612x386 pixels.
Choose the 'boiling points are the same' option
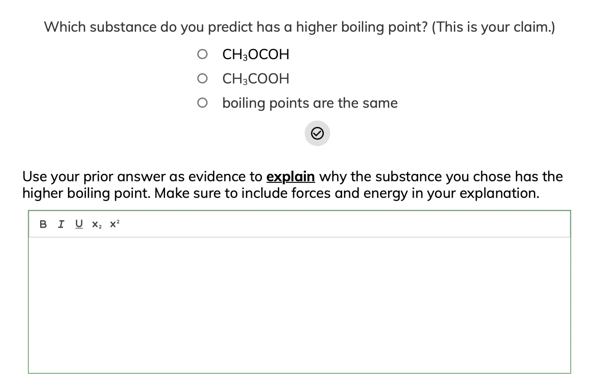click(203, 103)
